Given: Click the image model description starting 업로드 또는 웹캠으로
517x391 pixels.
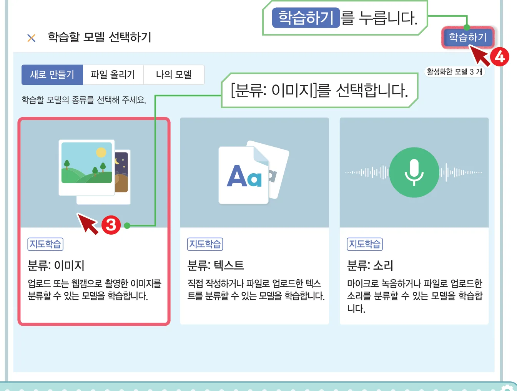Looking at the screenshot, I should tap(95, 290).
